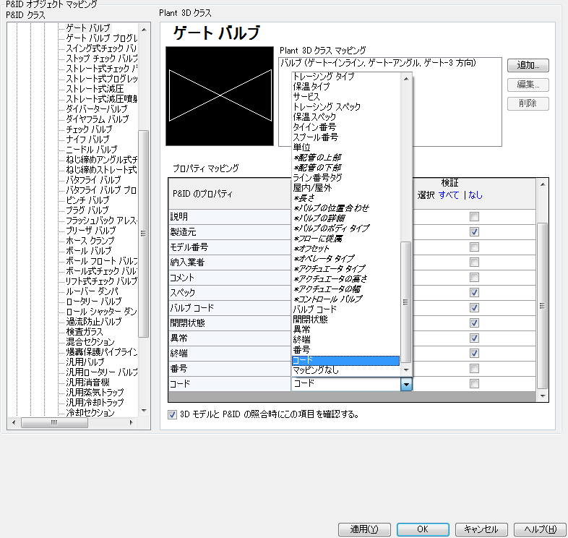
Task: Click the dropdown list scroll-down arrow
Action: pyautogui.click(x=406, y=370)
